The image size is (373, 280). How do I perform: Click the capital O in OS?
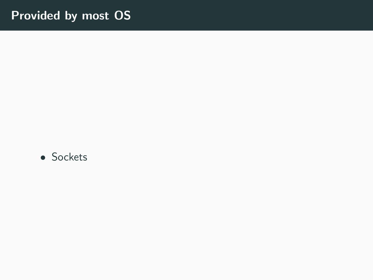point(119,16)
